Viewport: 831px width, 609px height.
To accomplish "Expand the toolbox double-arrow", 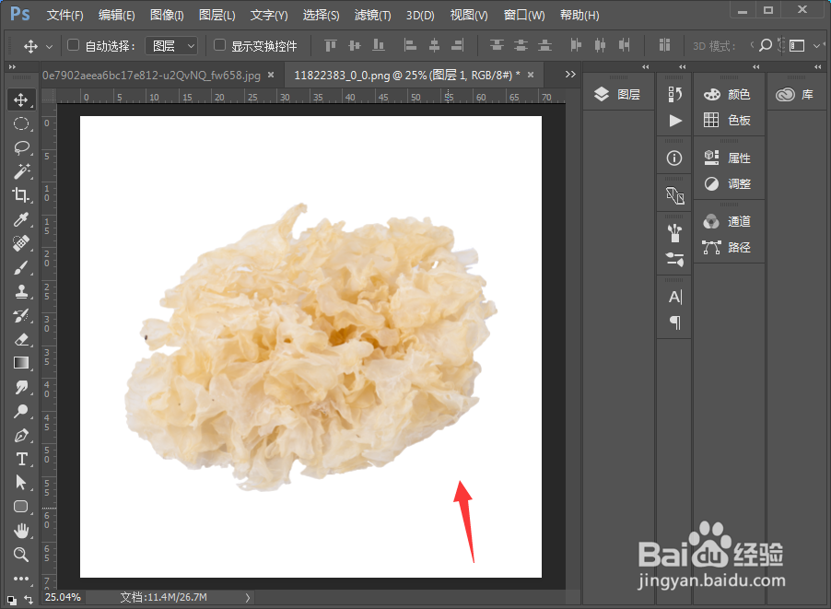I will pos(12,66).
